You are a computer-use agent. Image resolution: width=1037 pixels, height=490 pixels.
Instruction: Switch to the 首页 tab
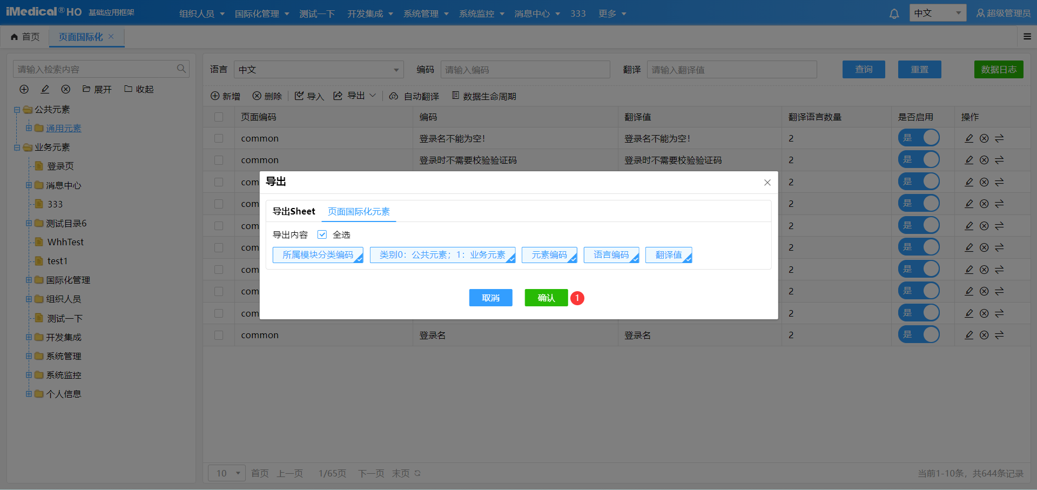(x=25, y=37)
